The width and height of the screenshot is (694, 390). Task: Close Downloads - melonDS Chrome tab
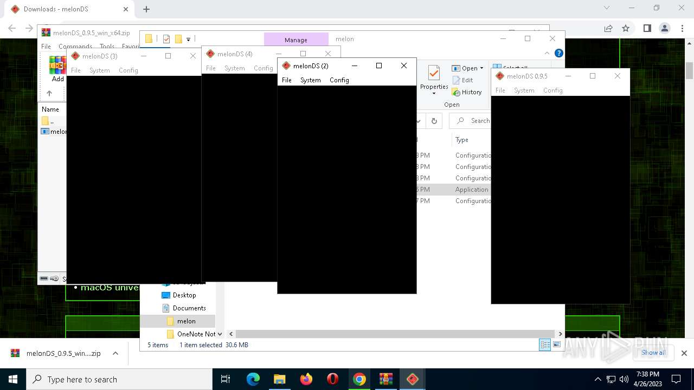[x=126, y=9]
